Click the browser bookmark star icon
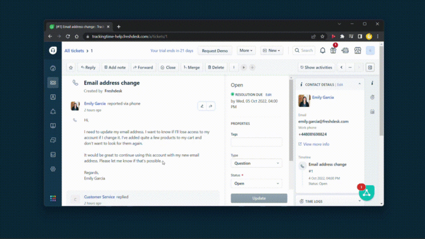 tap(322, 36)
